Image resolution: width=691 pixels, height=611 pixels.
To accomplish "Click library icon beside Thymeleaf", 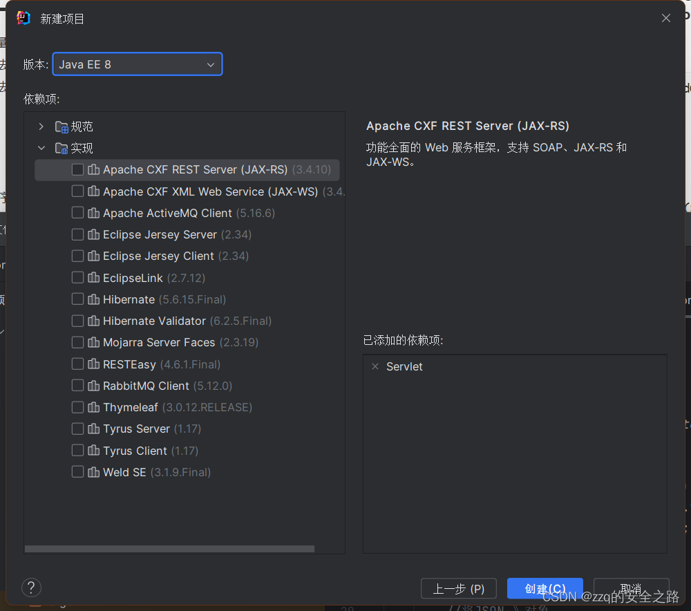I will point(93,407).
